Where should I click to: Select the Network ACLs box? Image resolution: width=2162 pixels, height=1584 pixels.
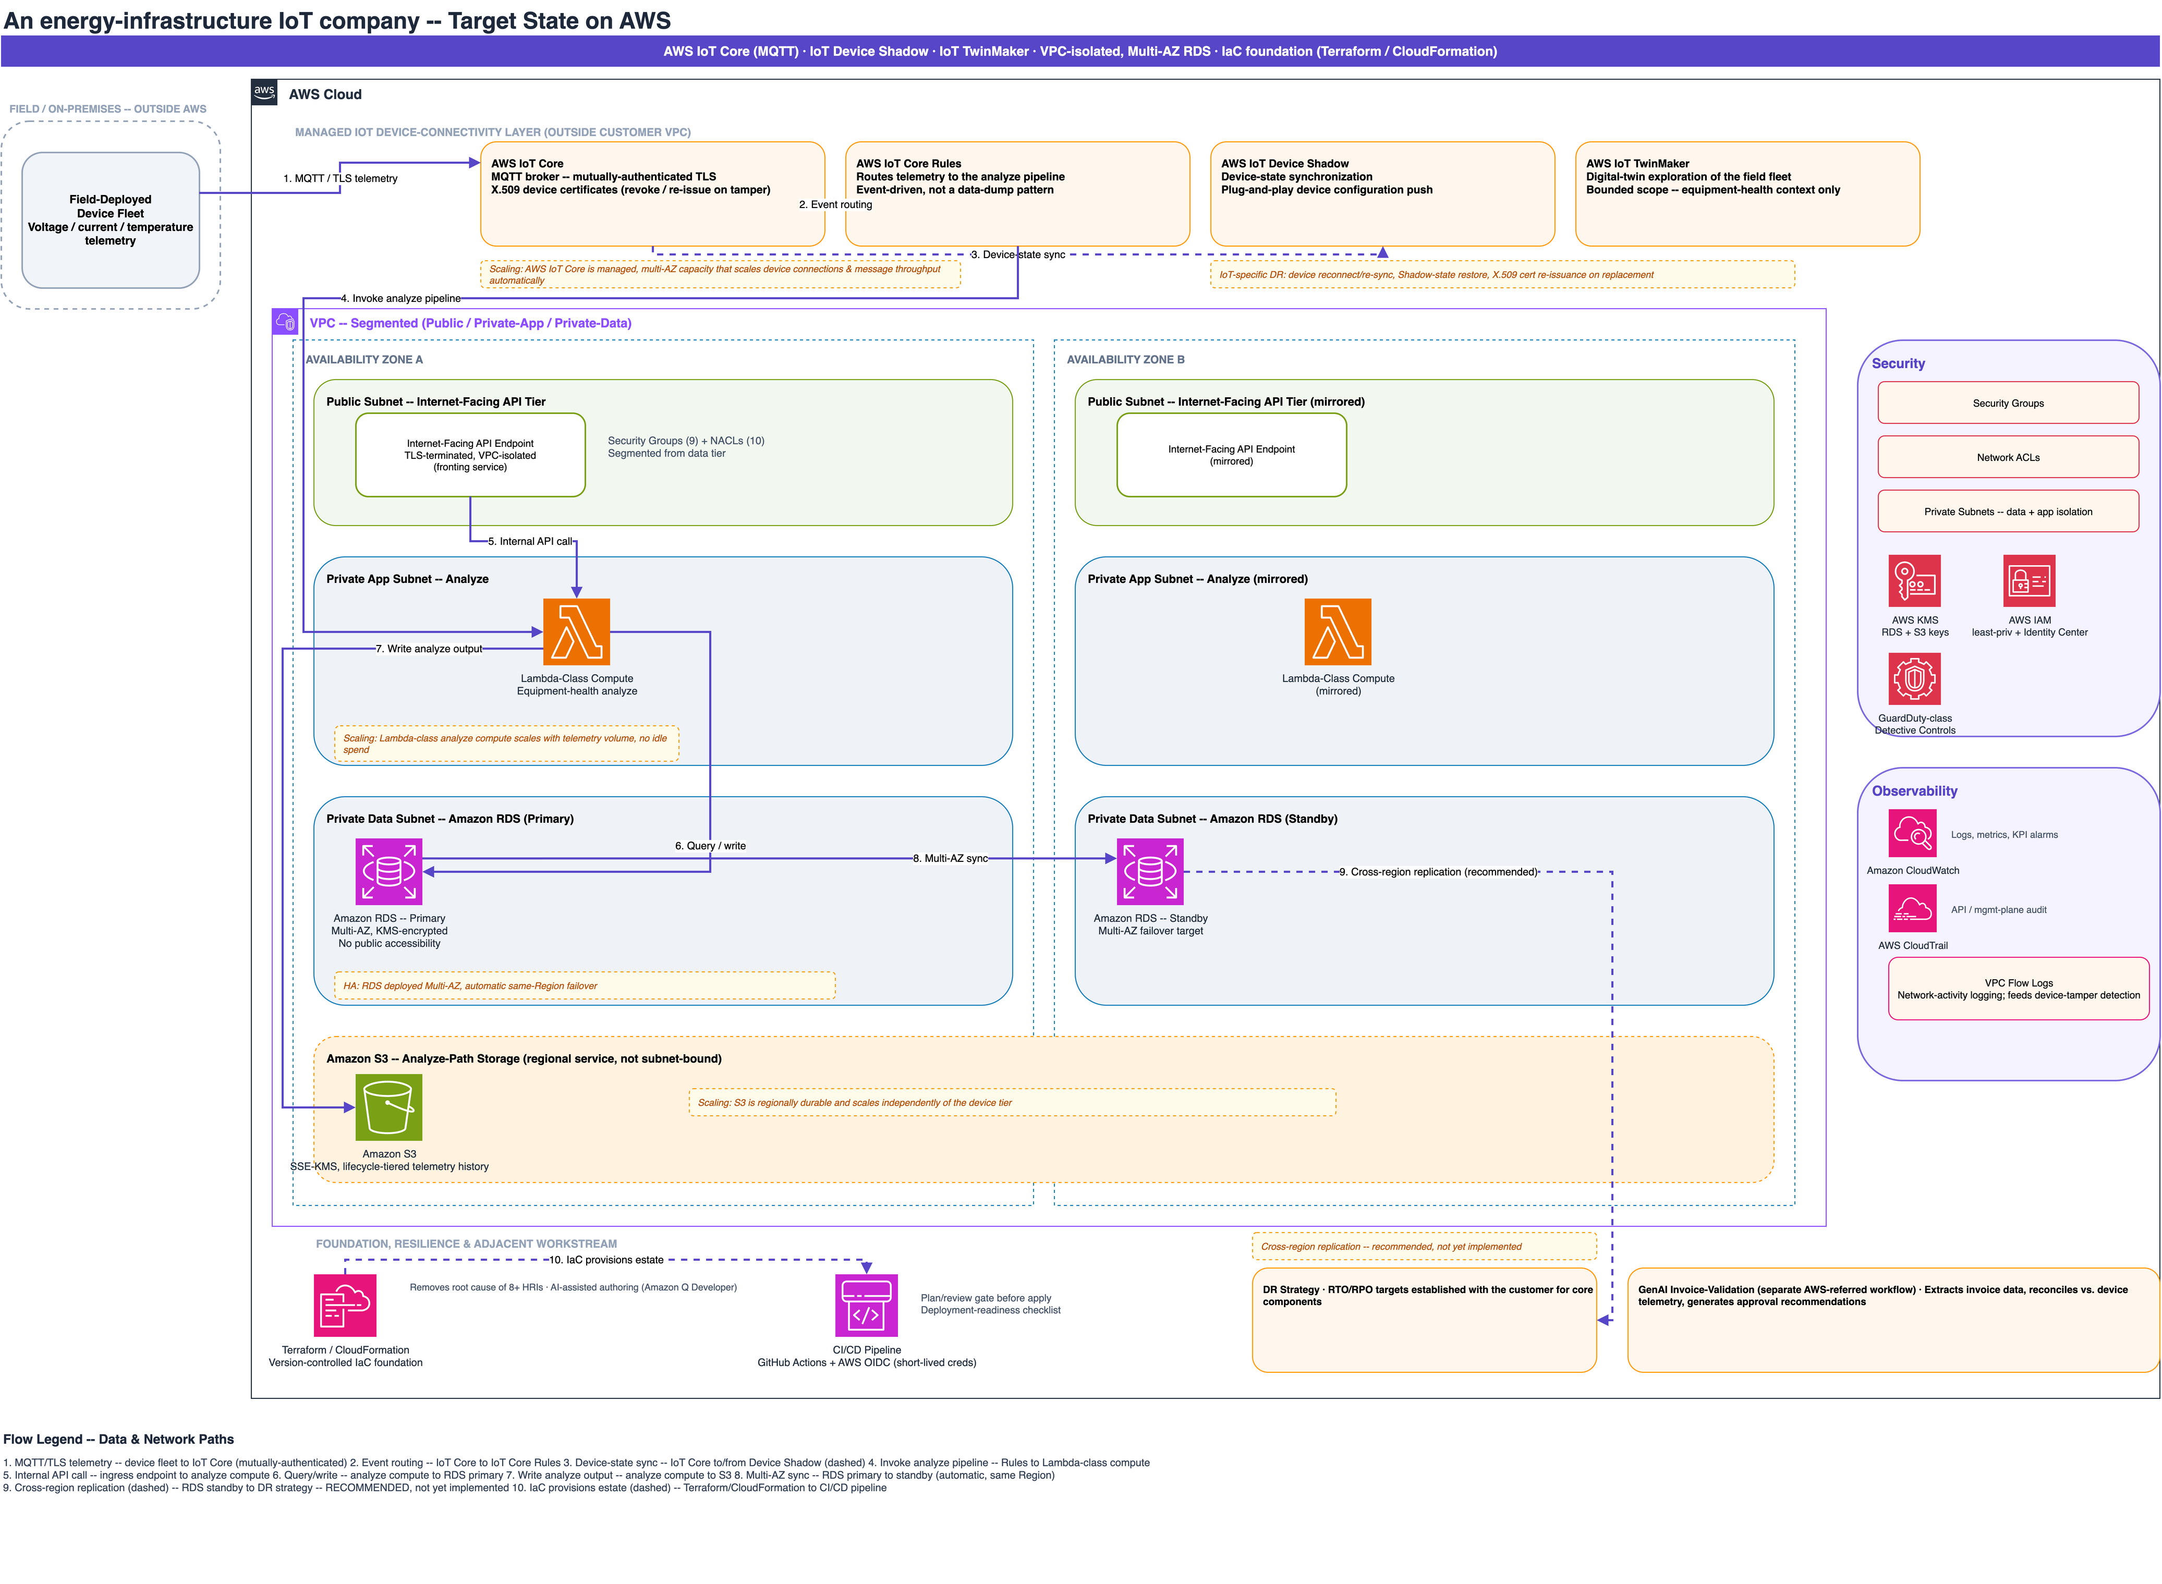point(2008,457)
